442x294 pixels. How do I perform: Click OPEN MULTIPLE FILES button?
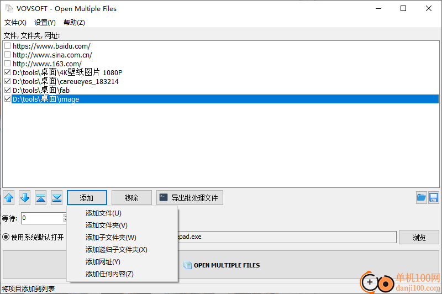221,265
